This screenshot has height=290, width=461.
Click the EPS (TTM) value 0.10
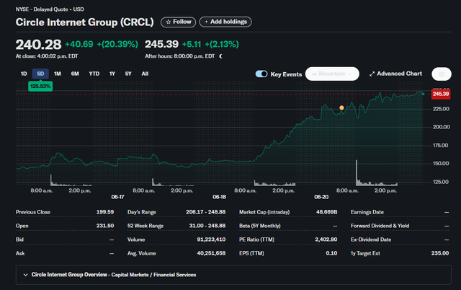pyautogui.click(x=331, y=253)
